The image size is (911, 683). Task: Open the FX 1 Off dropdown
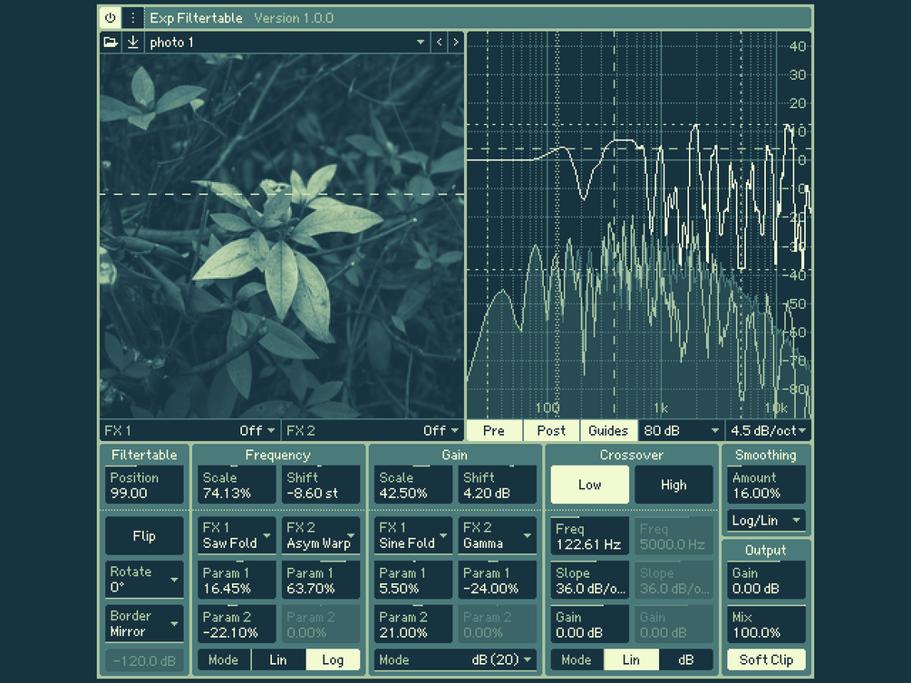click(x=190, y=430)
